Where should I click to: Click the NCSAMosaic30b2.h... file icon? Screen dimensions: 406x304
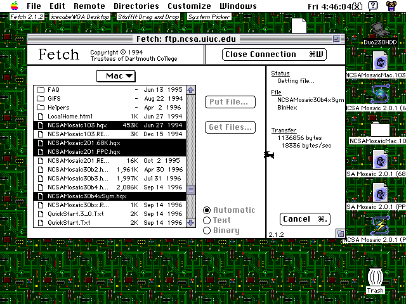(41, 170)
